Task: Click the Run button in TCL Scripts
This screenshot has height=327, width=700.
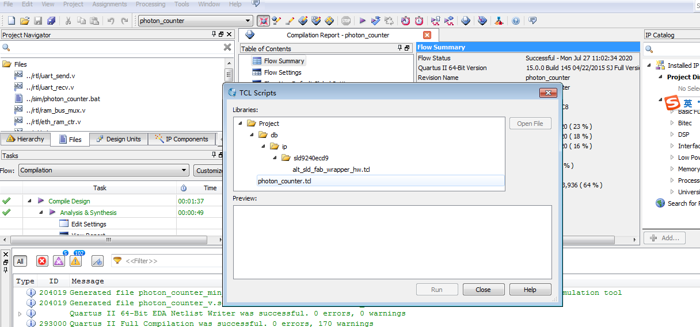Action: [x=437, y=290]
